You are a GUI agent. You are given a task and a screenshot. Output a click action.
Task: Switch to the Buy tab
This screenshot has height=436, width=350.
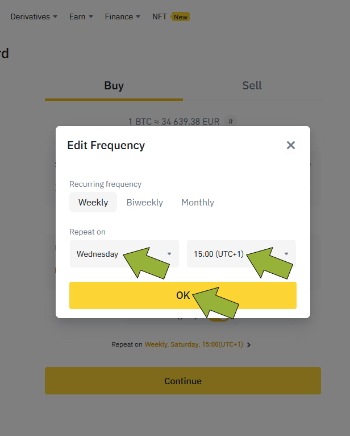[114, 85]
